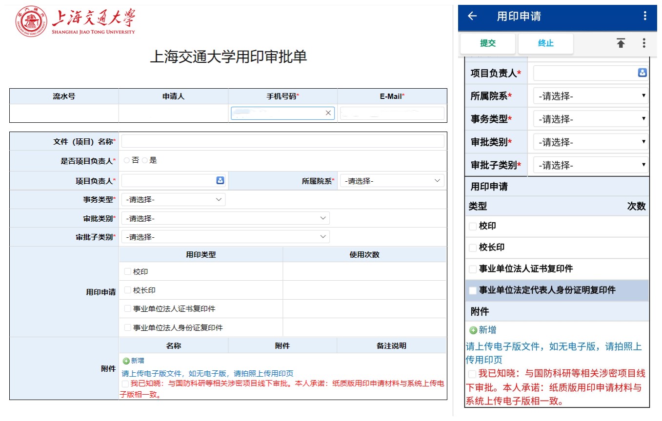Click the 上海交通大学用印审批单 form title
The height and width of the screenshot is (421, 662).
(x=228, y=57)
